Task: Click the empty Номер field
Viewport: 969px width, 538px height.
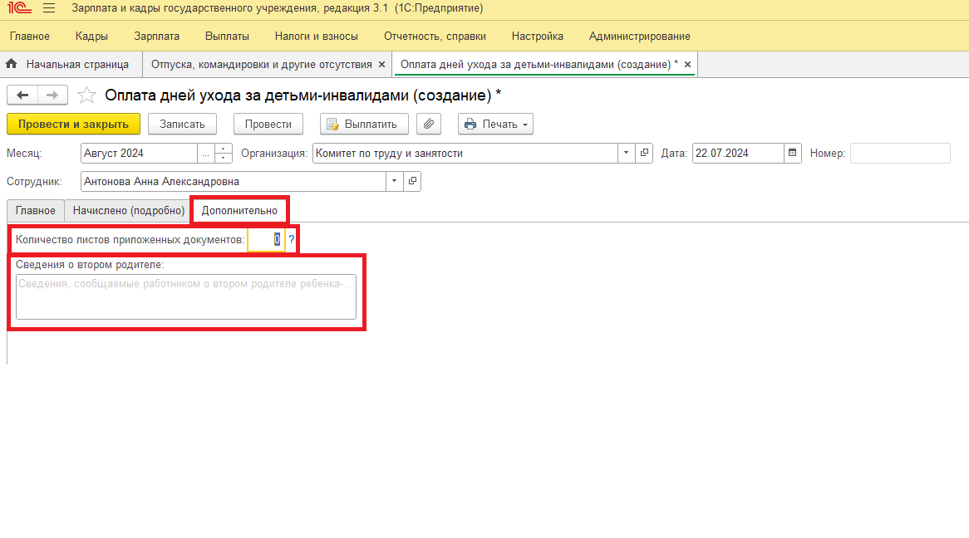Action: click(x=900, y=154)
